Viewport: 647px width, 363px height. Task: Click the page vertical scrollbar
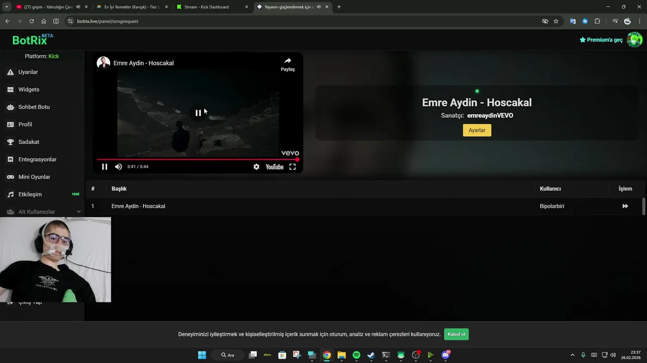(643, 207)
